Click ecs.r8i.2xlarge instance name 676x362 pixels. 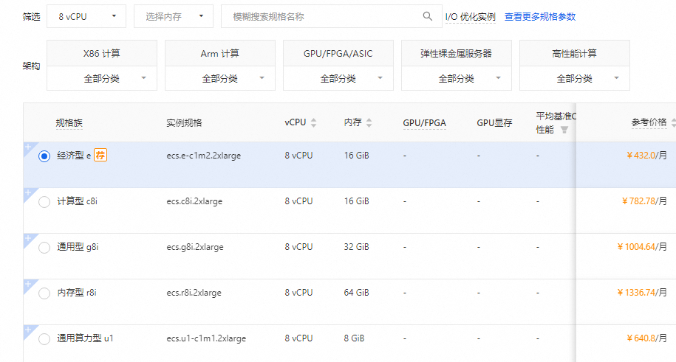click(194, 292)
